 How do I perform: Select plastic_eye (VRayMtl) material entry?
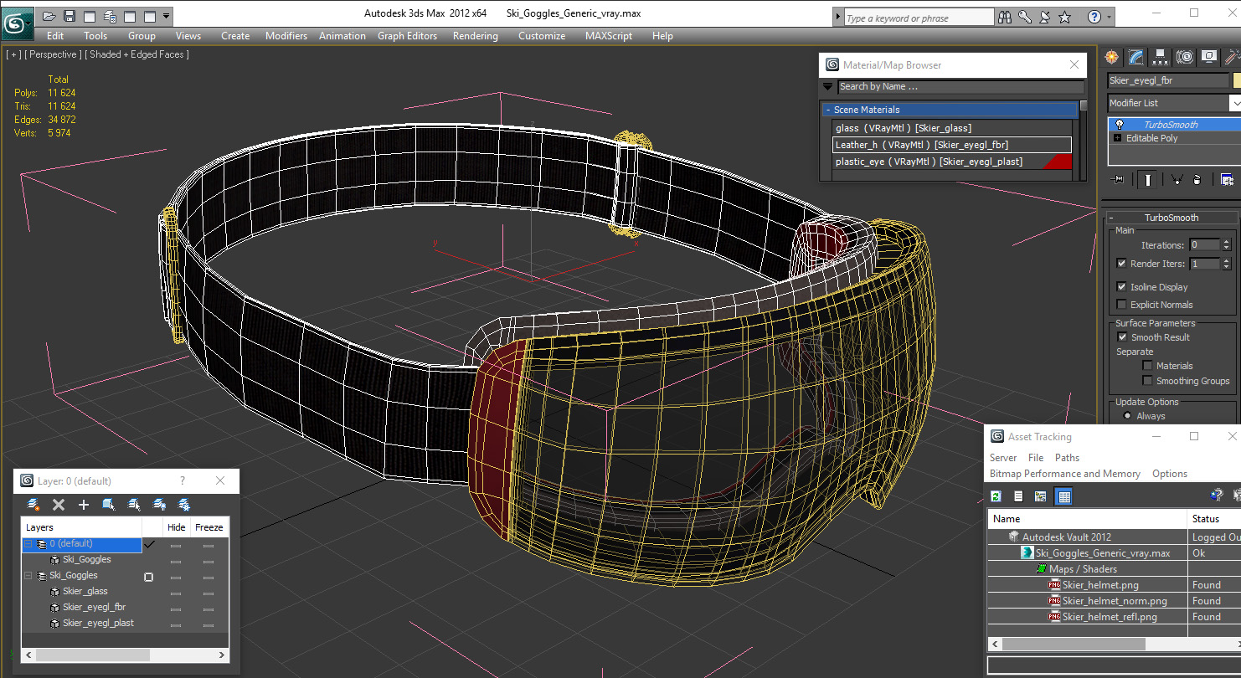(x=952, y=162)
